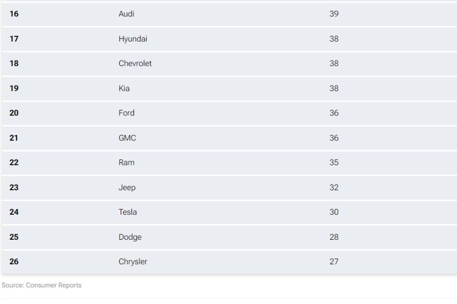457x304 pixels.
Task: Click the Audi brand name
Action: point(127,14)
